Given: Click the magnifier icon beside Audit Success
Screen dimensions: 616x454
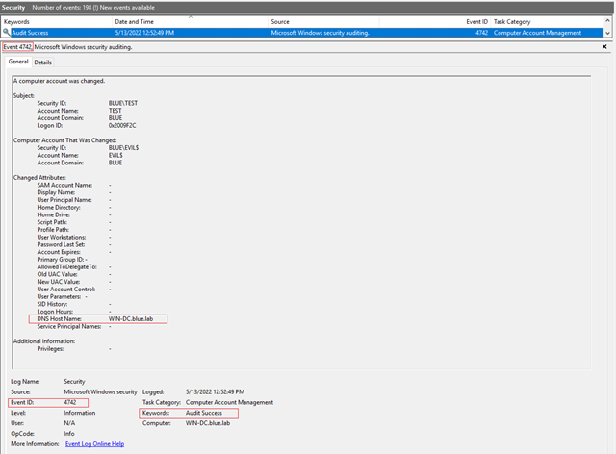Looking at the screenshot, I should 7,32.
